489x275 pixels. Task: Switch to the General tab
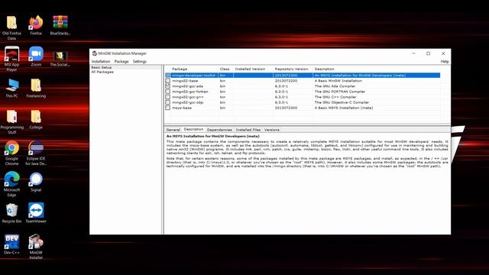click(173, 130)
